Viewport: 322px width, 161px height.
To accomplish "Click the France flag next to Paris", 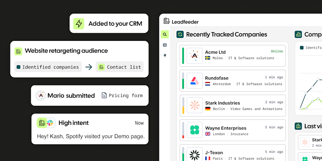I will pos(208,158).
